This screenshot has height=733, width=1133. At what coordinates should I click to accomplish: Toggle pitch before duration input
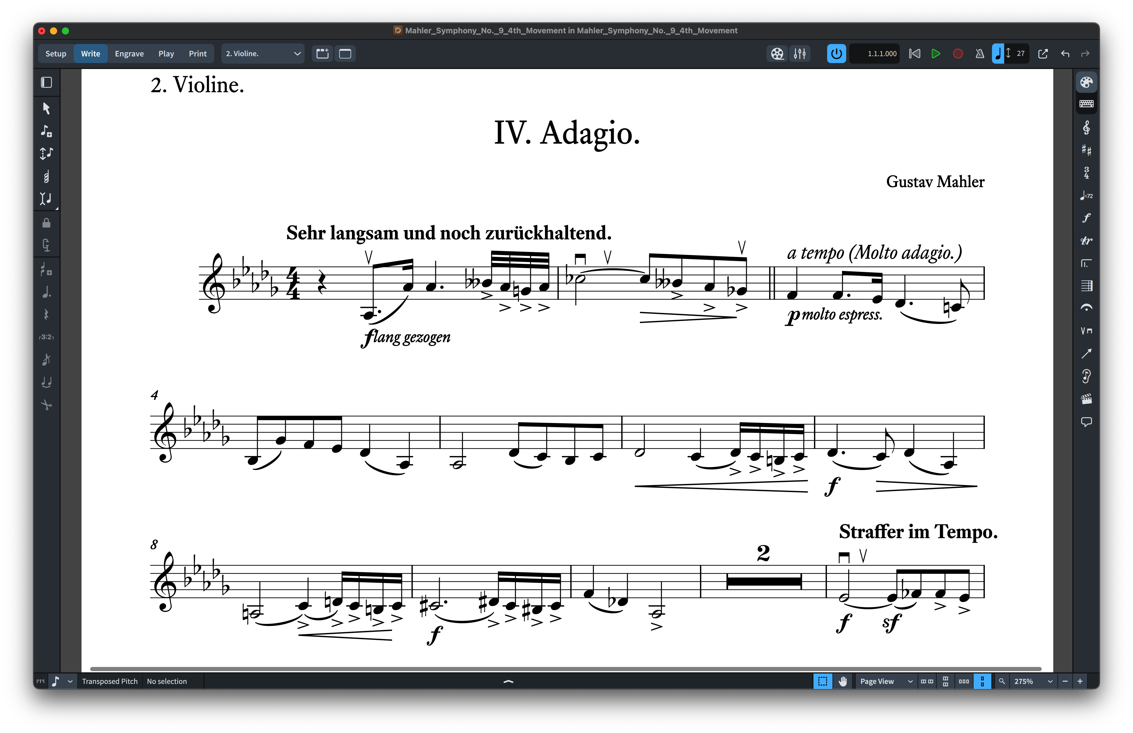(x=46, y=153)
